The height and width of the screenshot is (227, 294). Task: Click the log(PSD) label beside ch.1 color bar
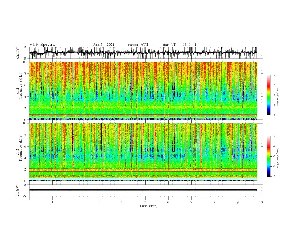tap(278, 97)
